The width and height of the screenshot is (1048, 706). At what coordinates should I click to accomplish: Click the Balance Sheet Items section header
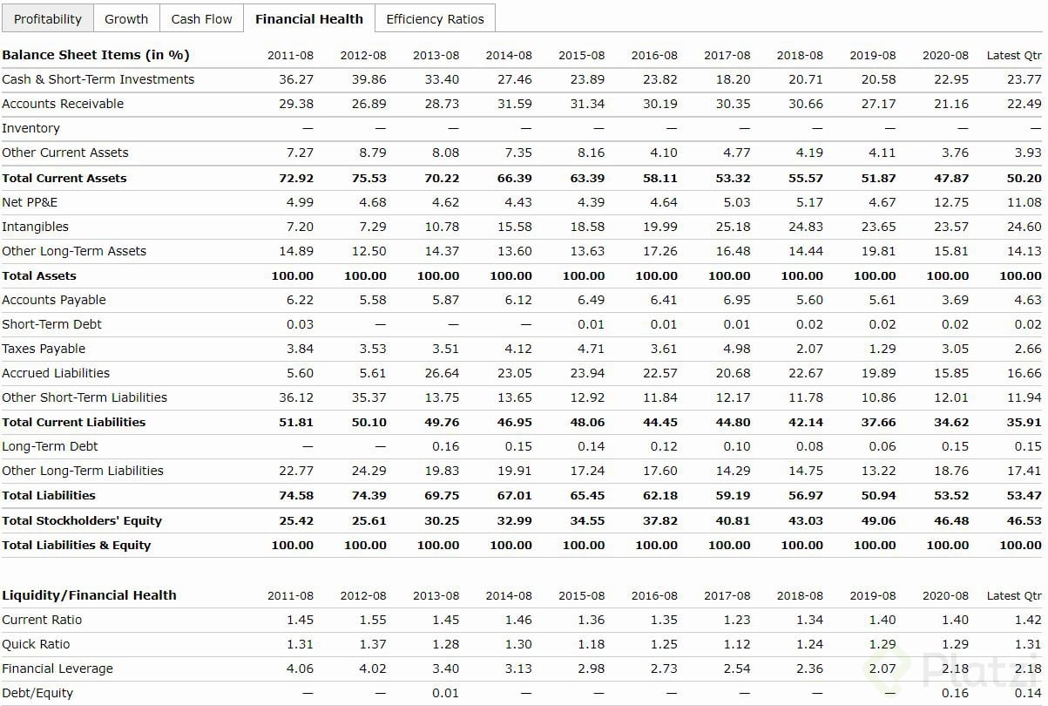[96, 55]
